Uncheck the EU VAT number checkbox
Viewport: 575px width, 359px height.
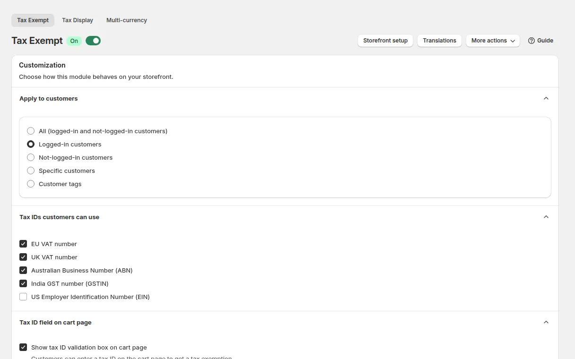23,244
